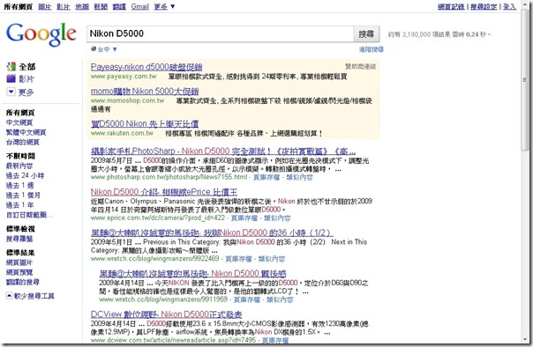The width and height of the screenshot is (533, 347).
Task: Filter by 中文網頁
Action: click(x=19, y=122)
